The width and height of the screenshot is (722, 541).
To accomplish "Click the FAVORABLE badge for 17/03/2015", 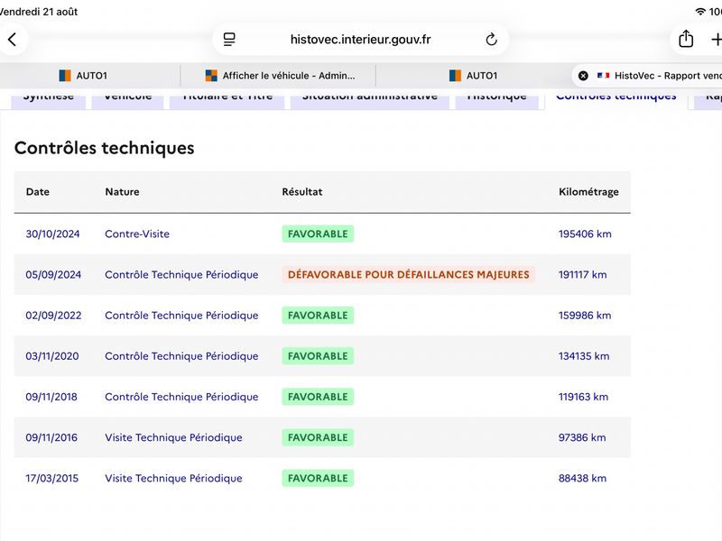I will (x=318, y=479).
